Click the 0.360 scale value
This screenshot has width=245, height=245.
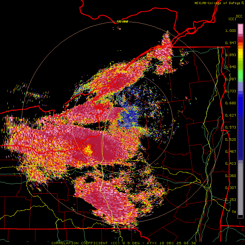pyautogui.click(x=231, y=176)
